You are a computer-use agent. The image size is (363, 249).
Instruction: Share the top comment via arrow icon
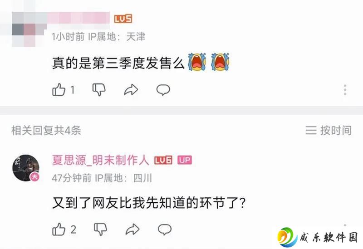point(131,90)
